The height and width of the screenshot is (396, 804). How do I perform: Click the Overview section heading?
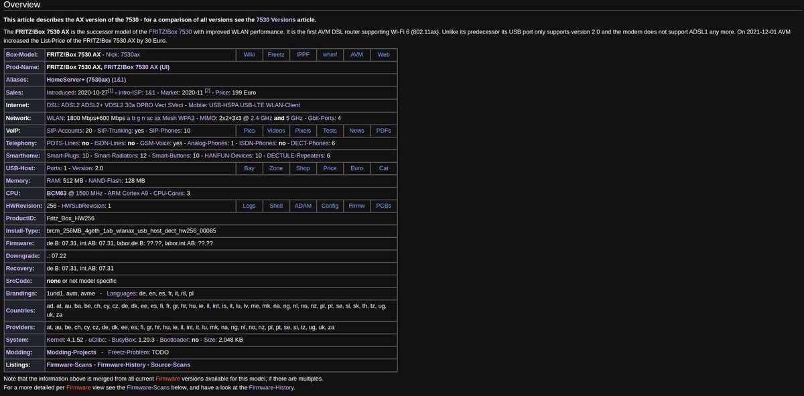22,5
